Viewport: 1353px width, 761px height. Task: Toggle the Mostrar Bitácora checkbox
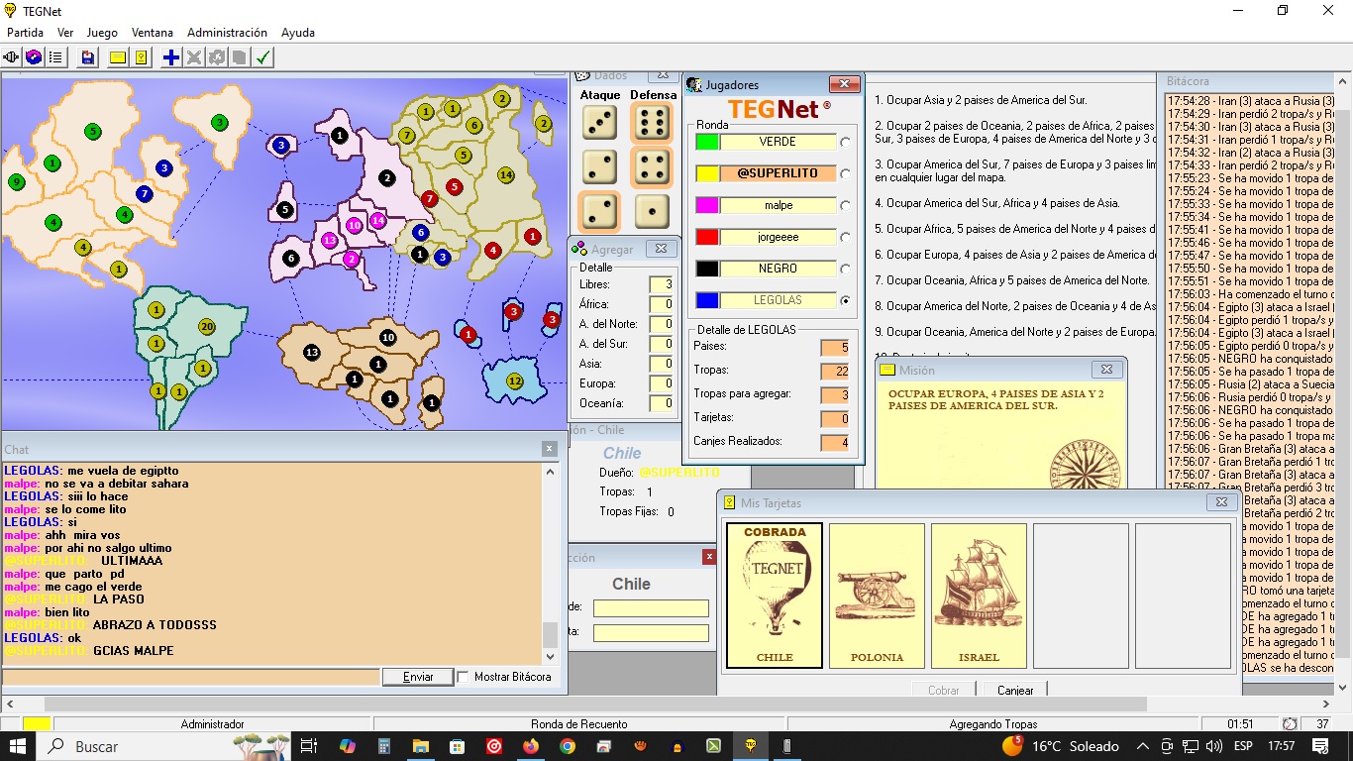click(464, 677)
